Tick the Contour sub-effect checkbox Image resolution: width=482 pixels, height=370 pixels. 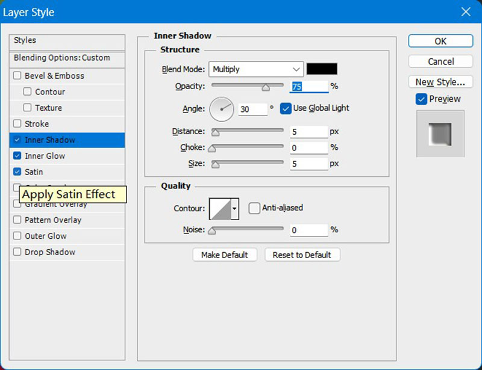(x=27, y=91)
